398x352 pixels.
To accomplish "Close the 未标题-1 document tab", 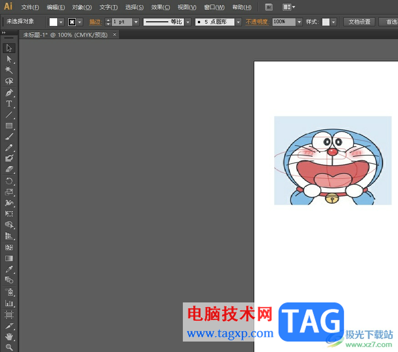I will click(115, 34).
